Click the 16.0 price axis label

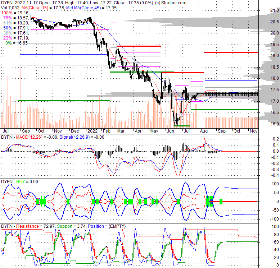point(274,124)
